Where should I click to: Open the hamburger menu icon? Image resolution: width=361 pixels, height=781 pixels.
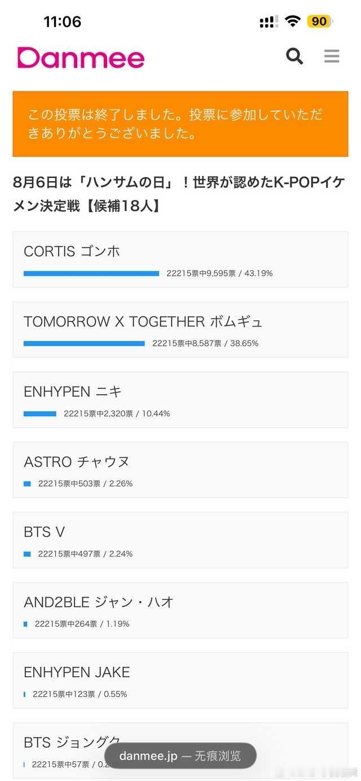pos(332,56)
